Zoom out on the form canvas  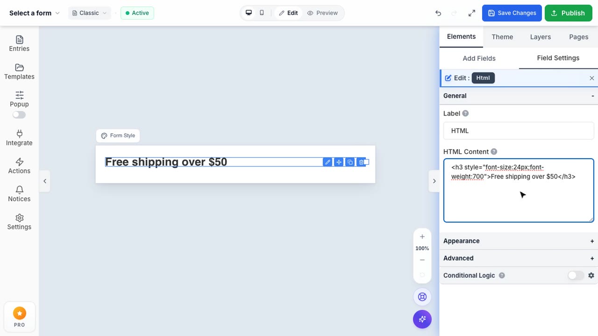(422, 260)
